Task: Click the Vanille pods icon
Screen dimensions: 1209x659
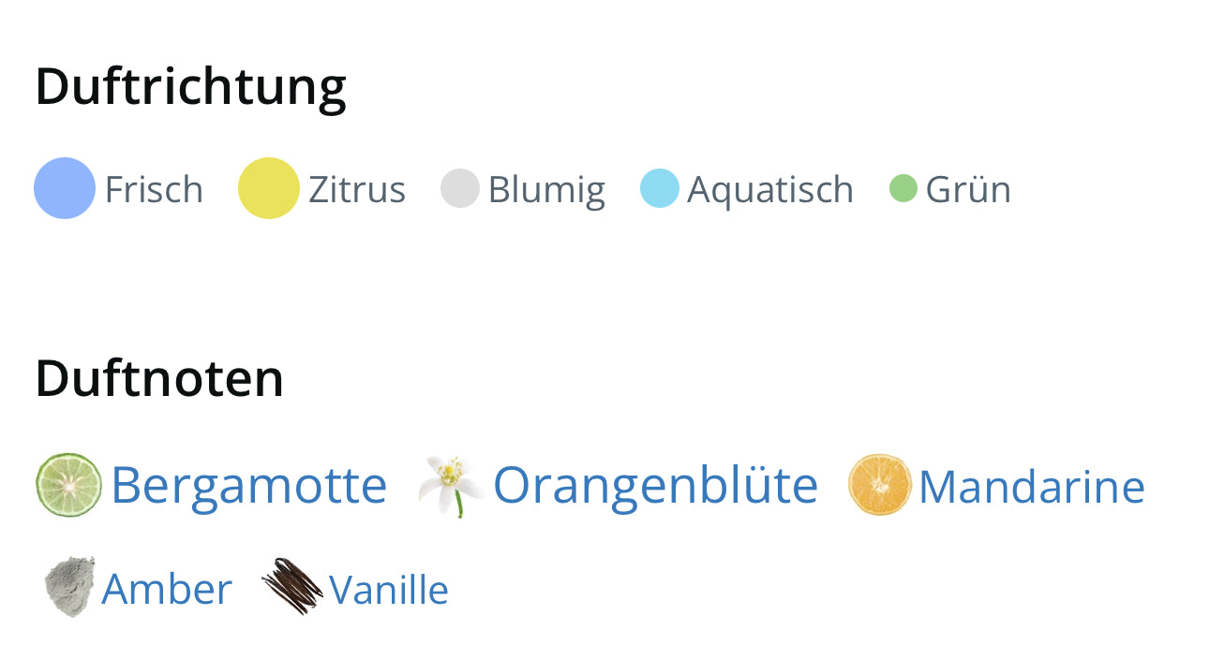Action: coord(291,587)
